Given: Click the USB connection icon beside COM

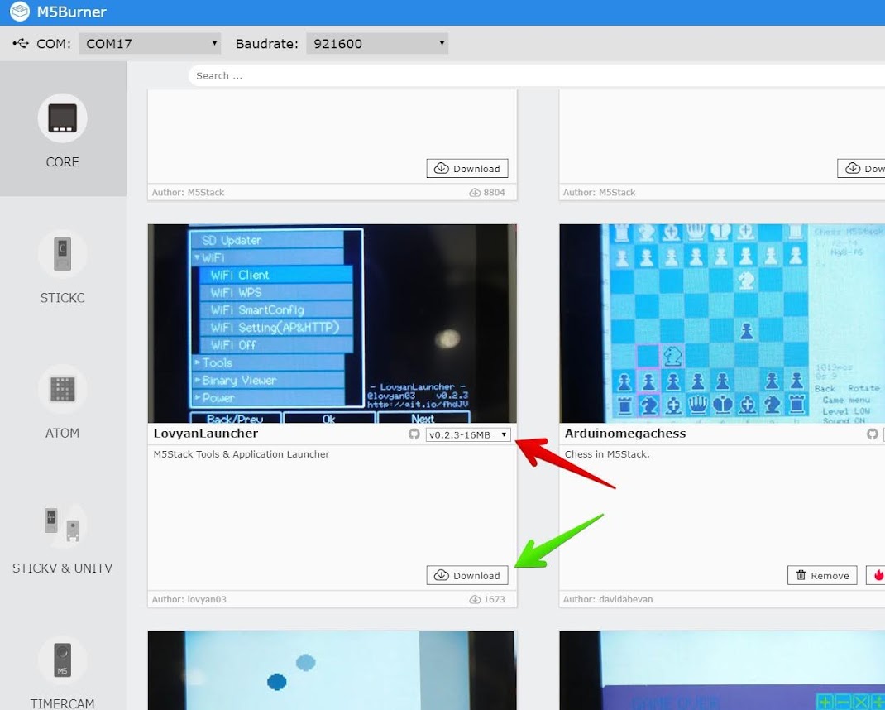Looking at the screenshot, I should pos(21,43).
